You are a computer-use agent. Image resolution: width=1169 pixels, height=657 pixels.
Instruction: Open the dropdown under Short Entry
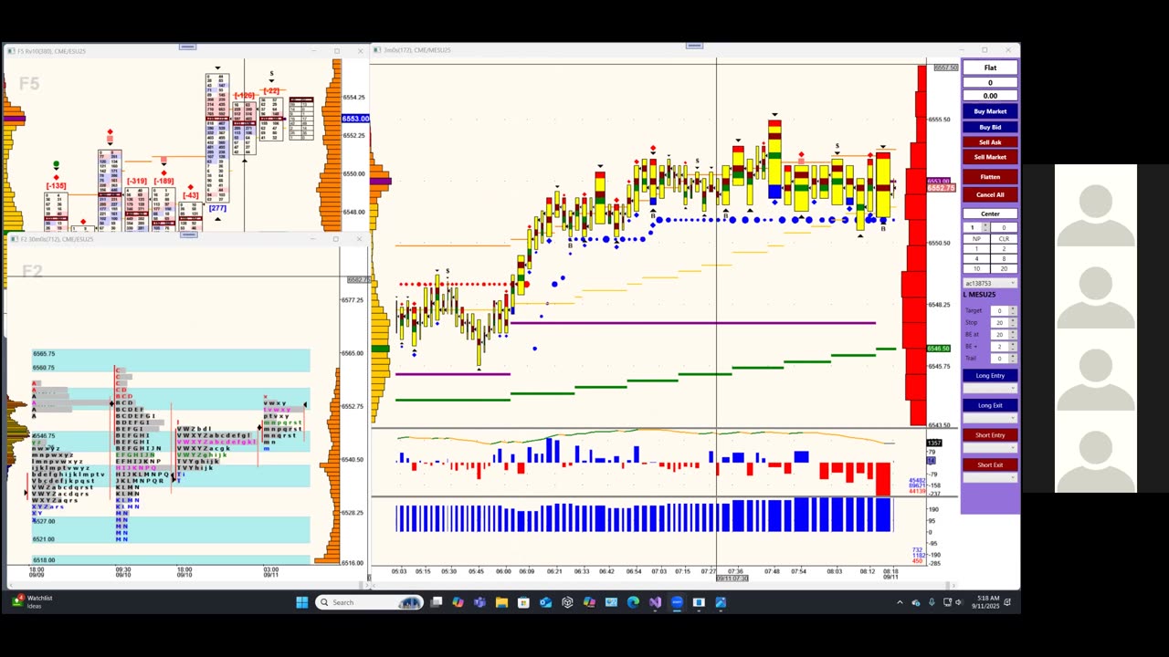pyautogui.click(x=990, y=448)
